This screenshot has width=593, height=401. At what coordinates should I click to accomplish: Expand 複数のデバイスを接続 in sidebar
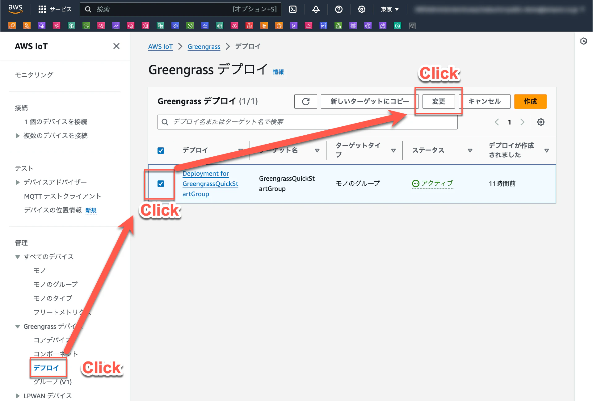pos(18,136)
